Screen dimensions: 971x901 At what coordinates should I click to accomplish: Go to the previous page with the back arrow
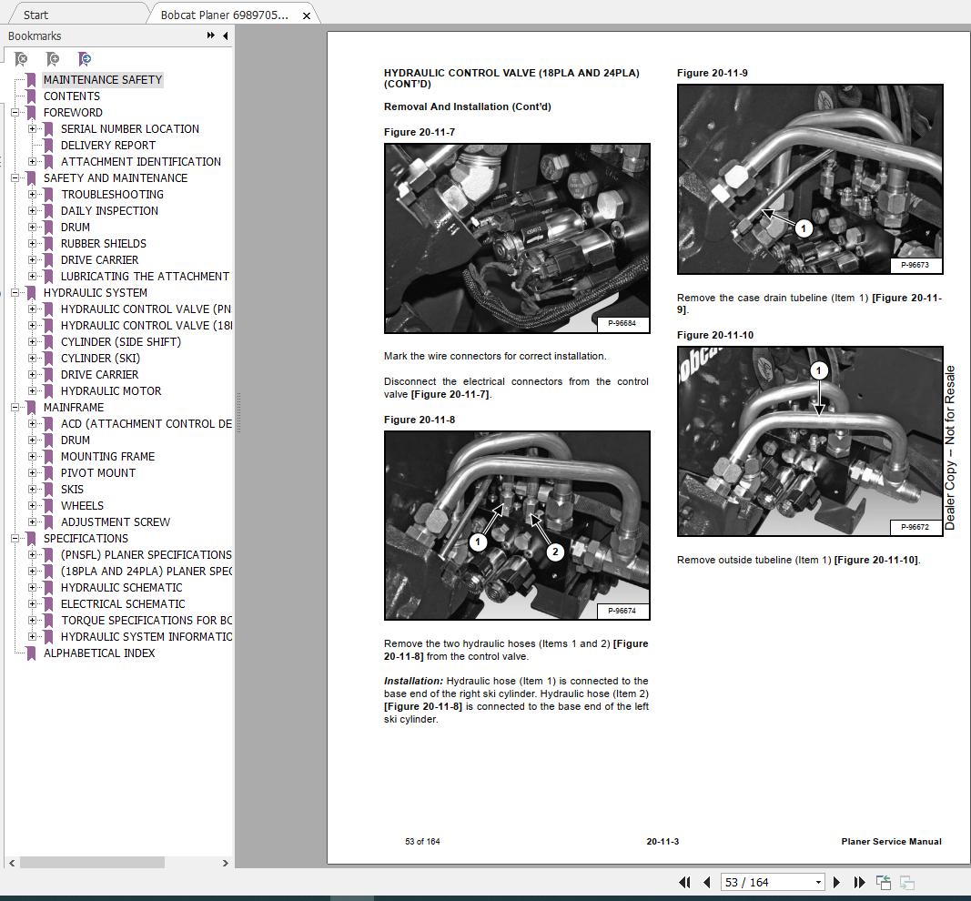pyautogui.click(x=707, y=882)
